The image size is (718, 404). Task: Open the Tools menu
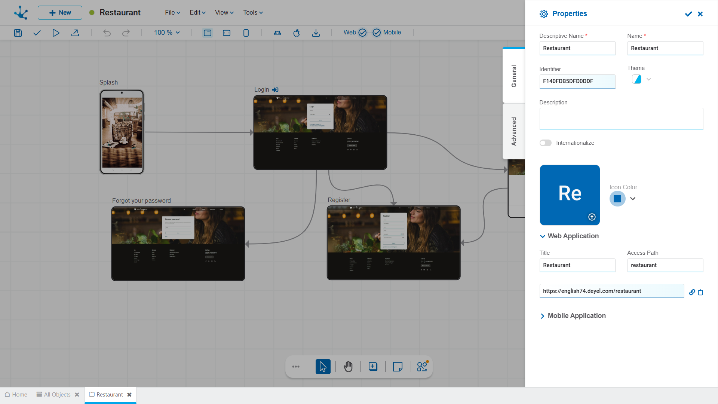coord(253,13)
